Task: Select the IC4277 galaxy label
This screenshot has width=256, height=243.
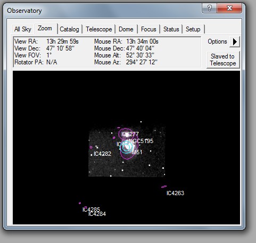Action: pyautogui.click(x=130, y=134)
